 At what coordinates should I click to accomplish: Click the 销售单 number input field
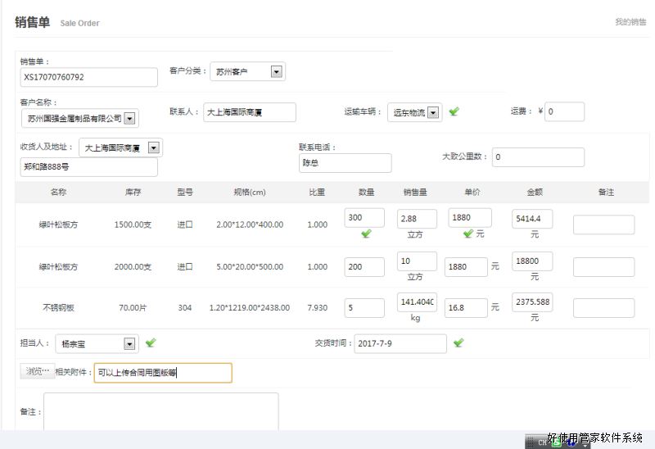pos(88,77)
